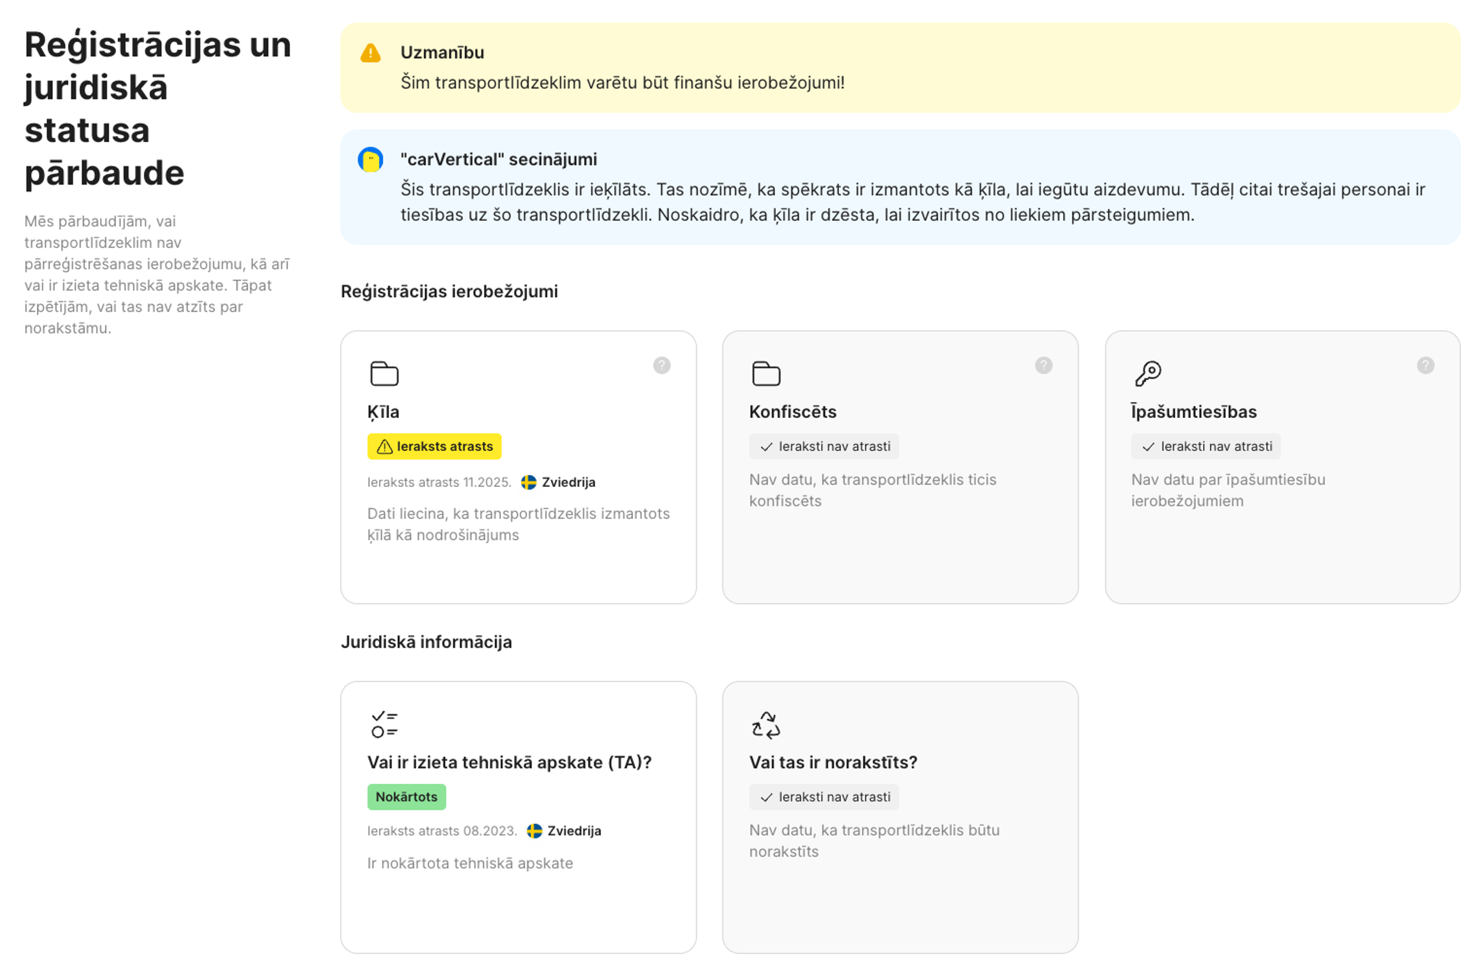Click 'Ieraksti nav atrasti' under Īpašumtiesības

(x=1206, y=446)
